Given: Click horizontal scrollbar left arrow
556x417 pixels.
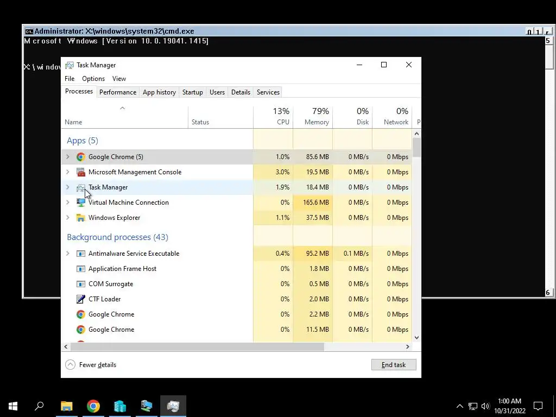Looking at the screenshot, I should (x=66, y=347).
